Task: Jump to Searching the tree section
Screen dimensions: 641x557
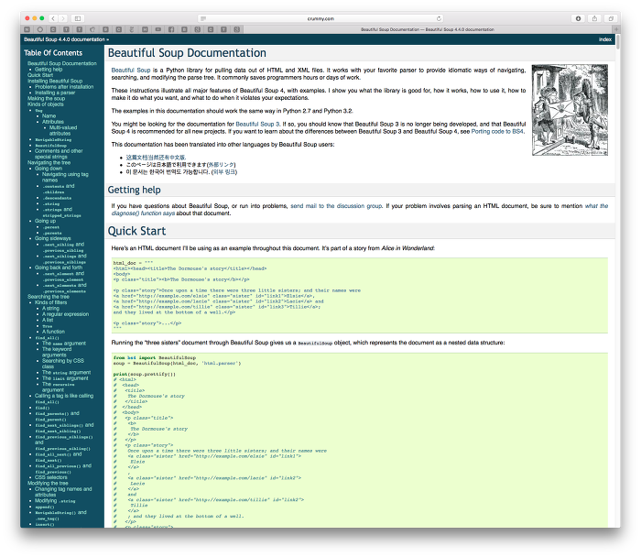Action: [49, 297]
